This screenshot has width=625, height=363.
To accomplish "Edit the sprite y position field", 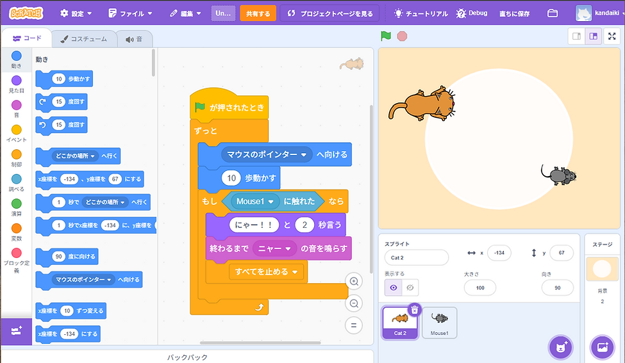I will (x=562, y=253).
